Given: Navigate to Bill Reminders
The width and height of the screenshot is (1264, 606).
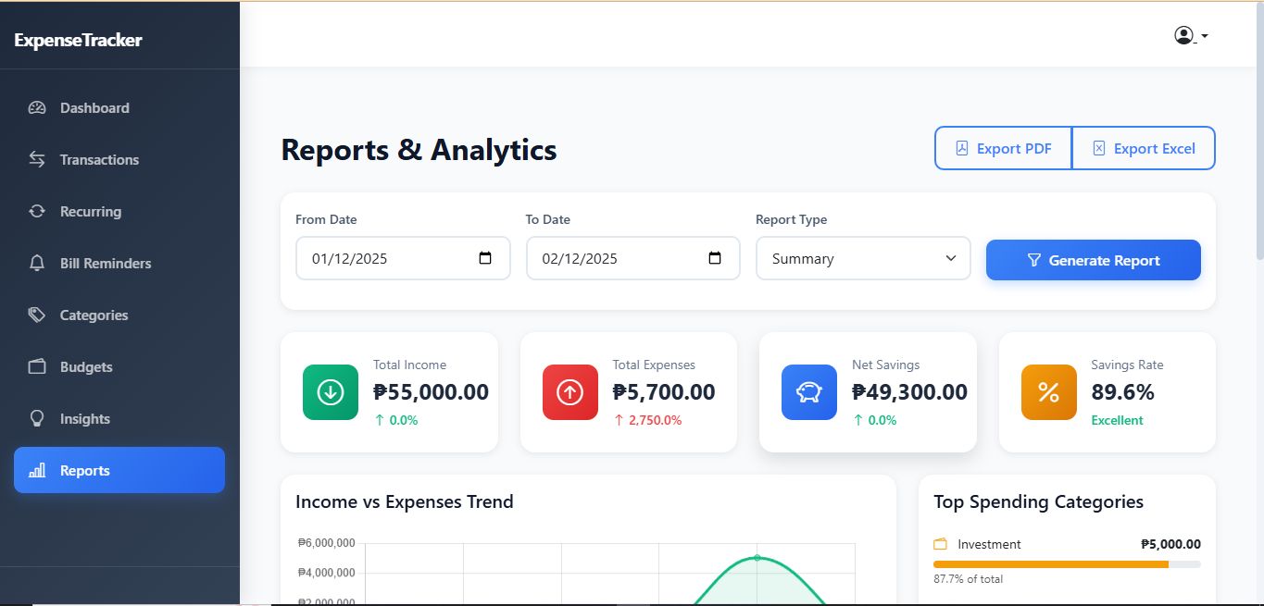Looking at the screenshot, I should (x=119, y=263).
